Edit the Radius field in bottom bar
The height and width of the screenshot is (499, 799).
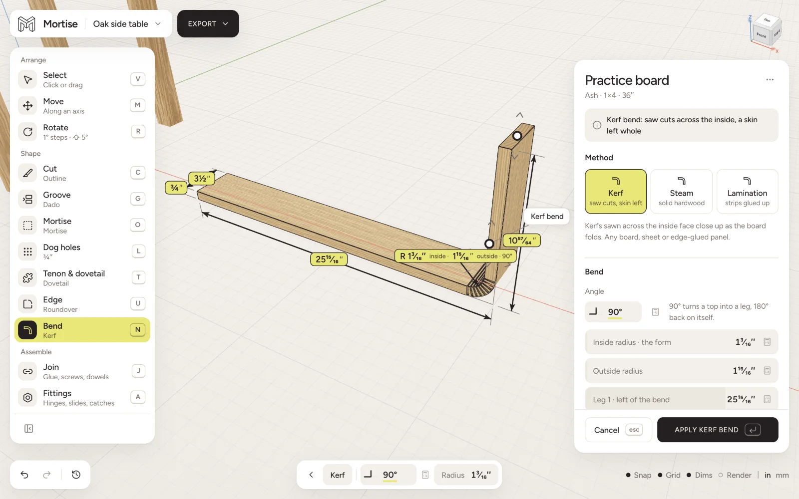tap(467, 475)
